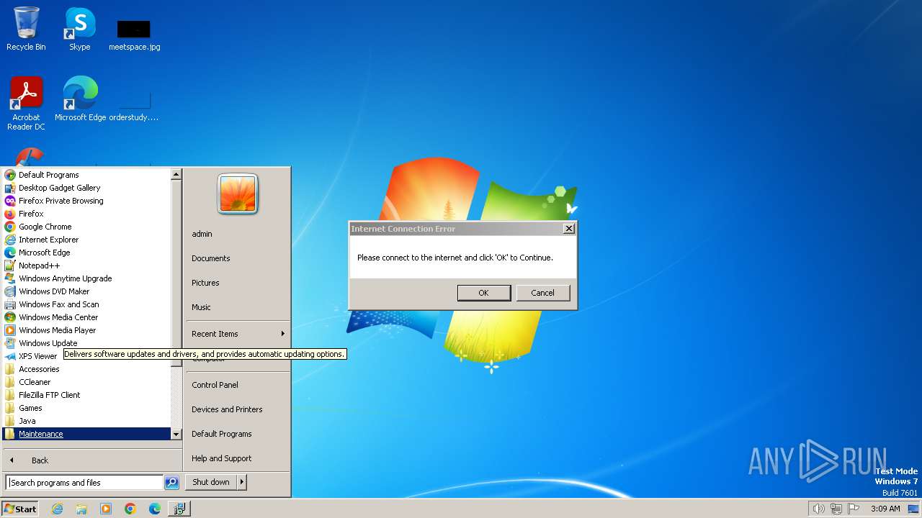
Task: Click Shut down button
Action: (211, 482)
